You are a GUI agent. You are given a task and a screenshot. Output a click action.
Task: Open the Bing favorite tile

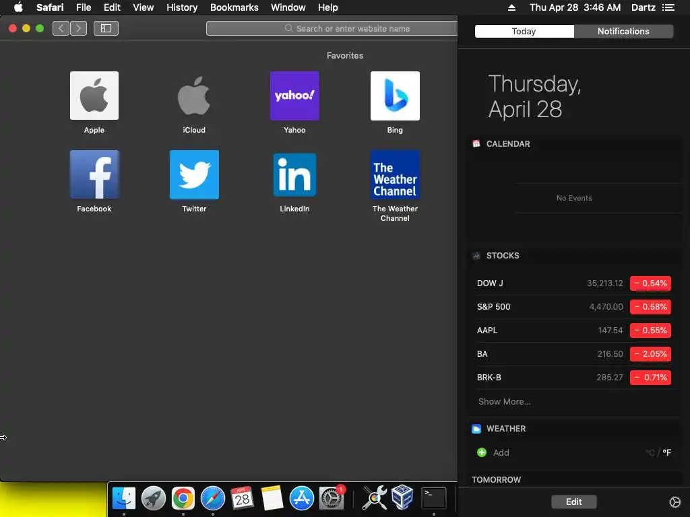pos(395,96)
